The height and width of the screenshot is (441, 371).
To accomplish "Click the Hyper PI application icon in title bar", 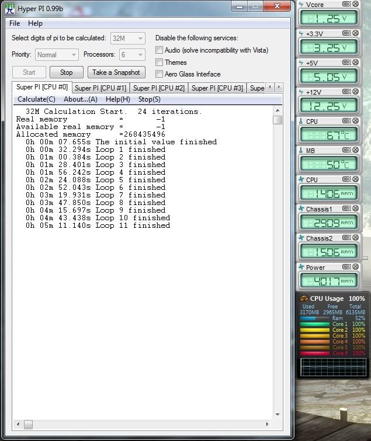I will click(x=10, y=8).
